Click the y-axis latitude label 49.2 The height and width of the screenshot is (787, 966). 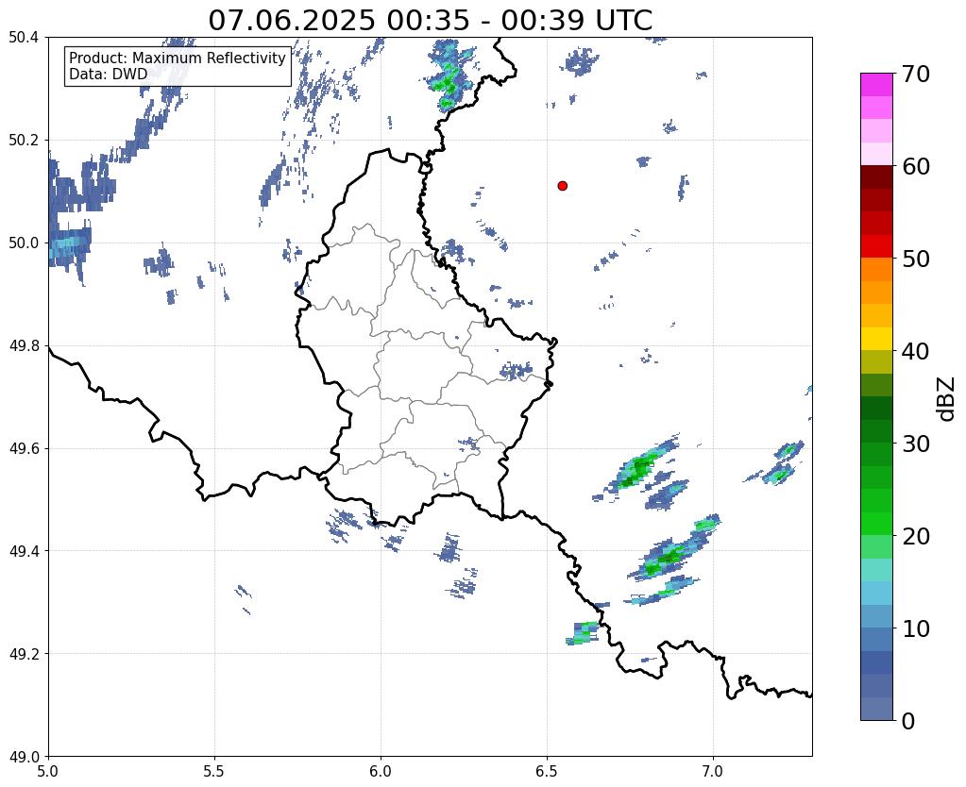24,653
